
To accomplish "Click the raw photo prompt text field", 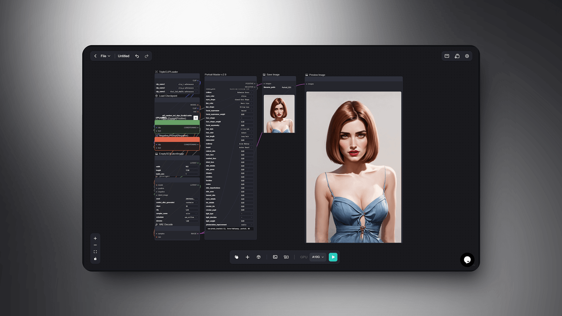I will (x=230, y=229).
